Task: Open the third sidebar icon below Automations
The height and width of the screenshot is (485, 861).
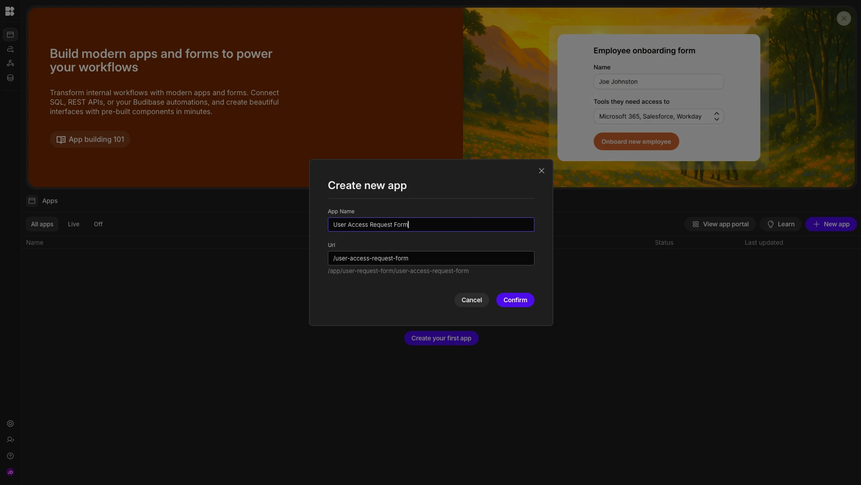Action: click(x=10, y=63)
